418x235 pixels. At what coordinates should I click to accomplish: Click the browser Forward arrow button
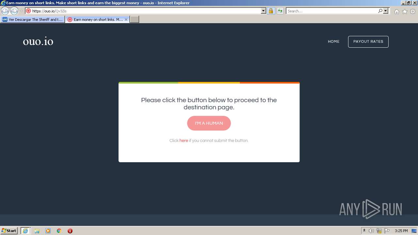(x=14, y=11)
